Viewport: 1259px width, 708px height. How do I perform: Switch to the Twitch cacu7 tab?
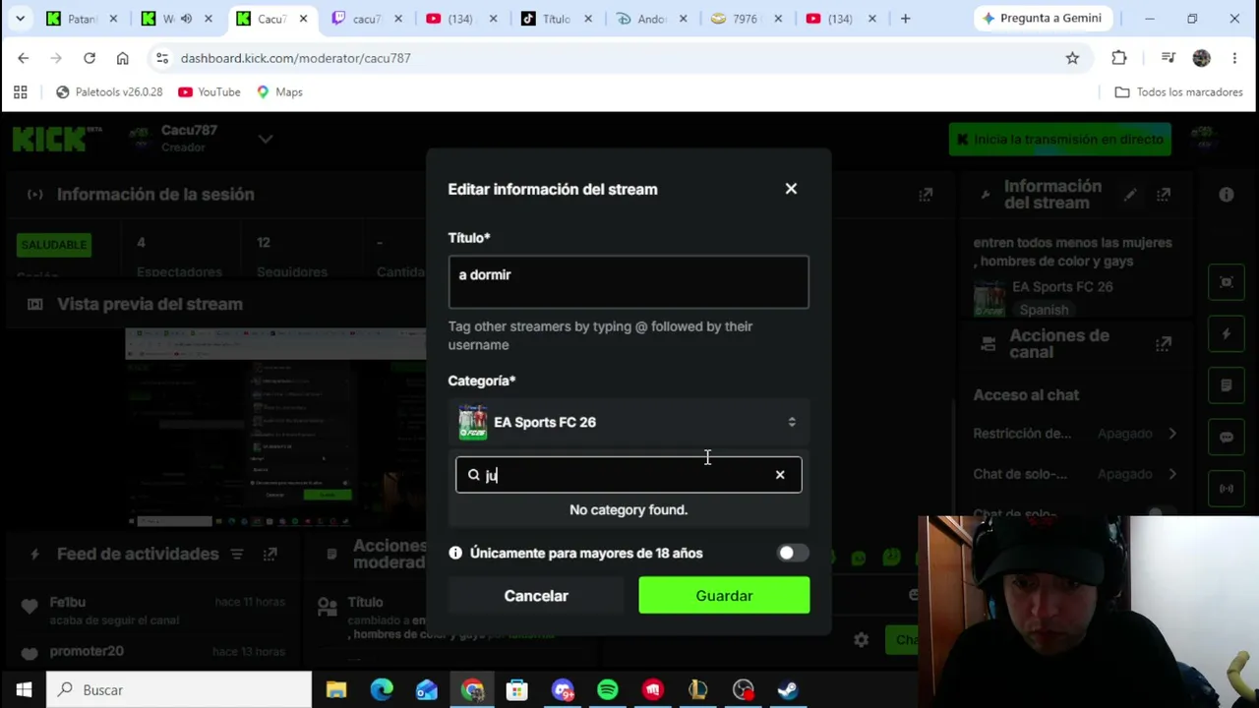[x=368, y=19]
